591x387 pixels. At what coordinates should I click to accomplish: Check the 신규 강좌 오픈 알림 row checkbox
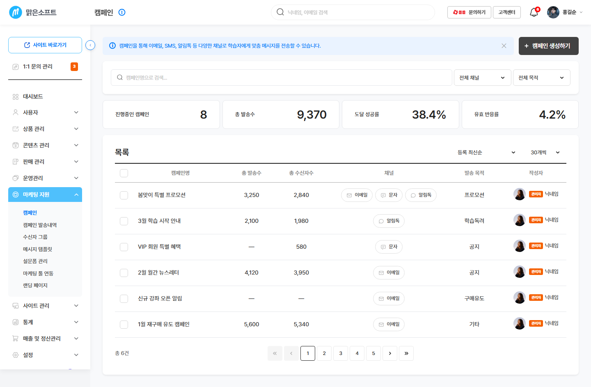[x=124, y=299]
